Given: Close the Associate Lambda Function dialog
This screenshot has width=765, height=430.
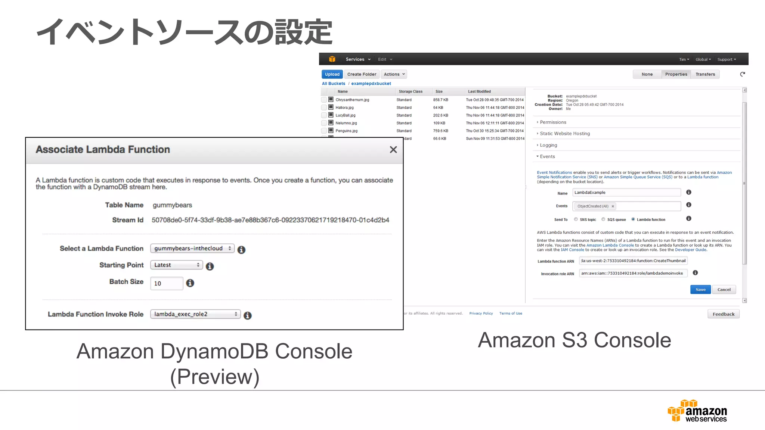Looking at the screenshot, I should click(x=393, y=150).
